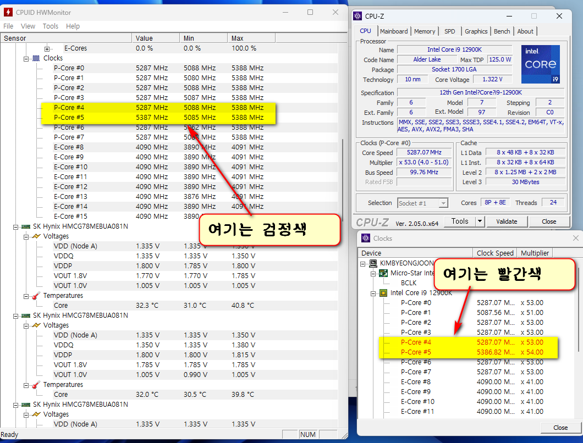Click the Core Voltage 1.322 V field

click(492, 79)
